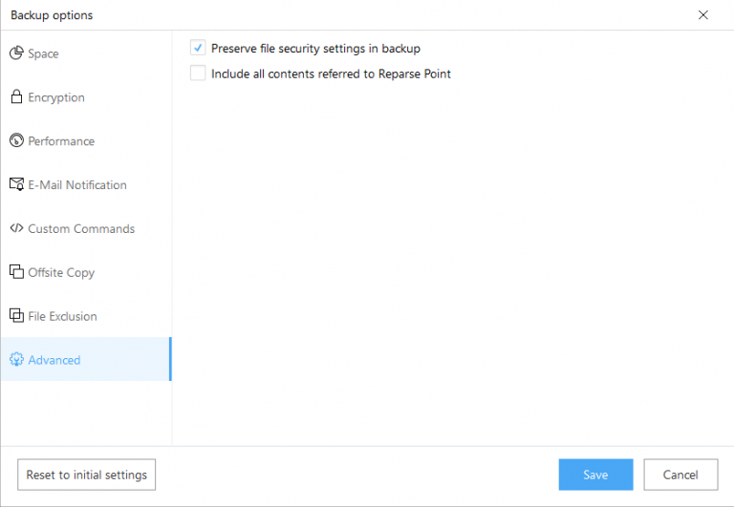Click Reset to initial settings button

click(x=86, y=475)
